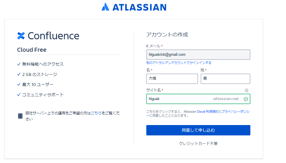Image resolution: width=286 pixels, height=163 pixels.
Task: Click the green site name validation checkmark
Action: 246,99
